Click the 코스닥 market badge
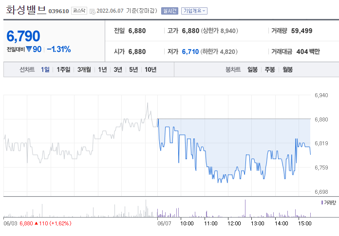Screen dimensions: 339x236 point(79,11)
